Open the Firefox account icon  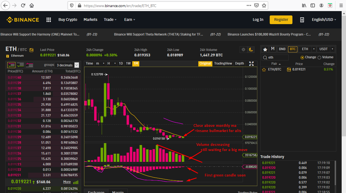[x=321, y=5]
